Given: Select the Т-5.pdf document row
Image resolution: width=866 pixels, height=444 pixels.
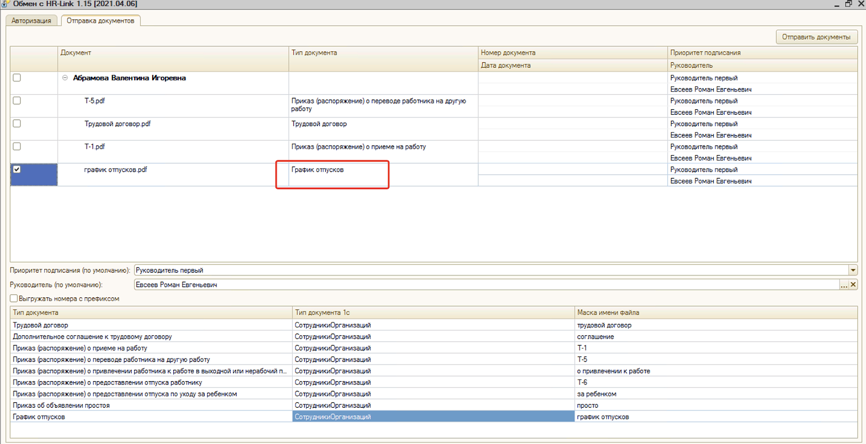Looking at the screenshot, I should 95,101.
